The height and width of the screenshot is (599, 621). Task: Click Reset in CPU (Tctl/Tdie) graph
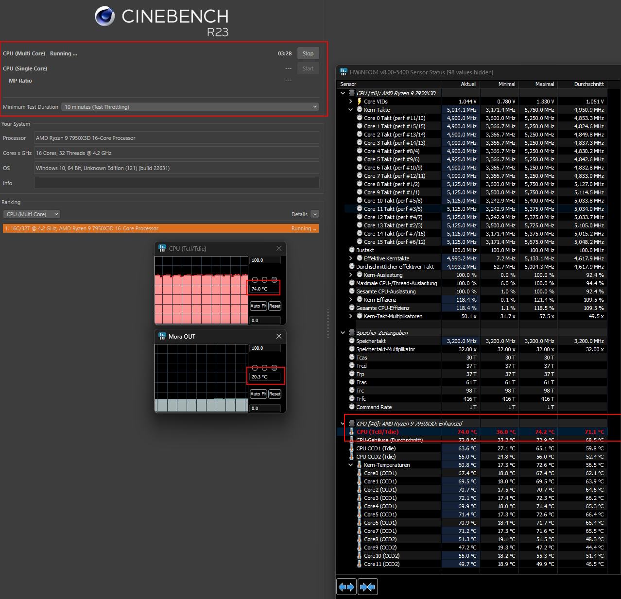coord(275,306)
